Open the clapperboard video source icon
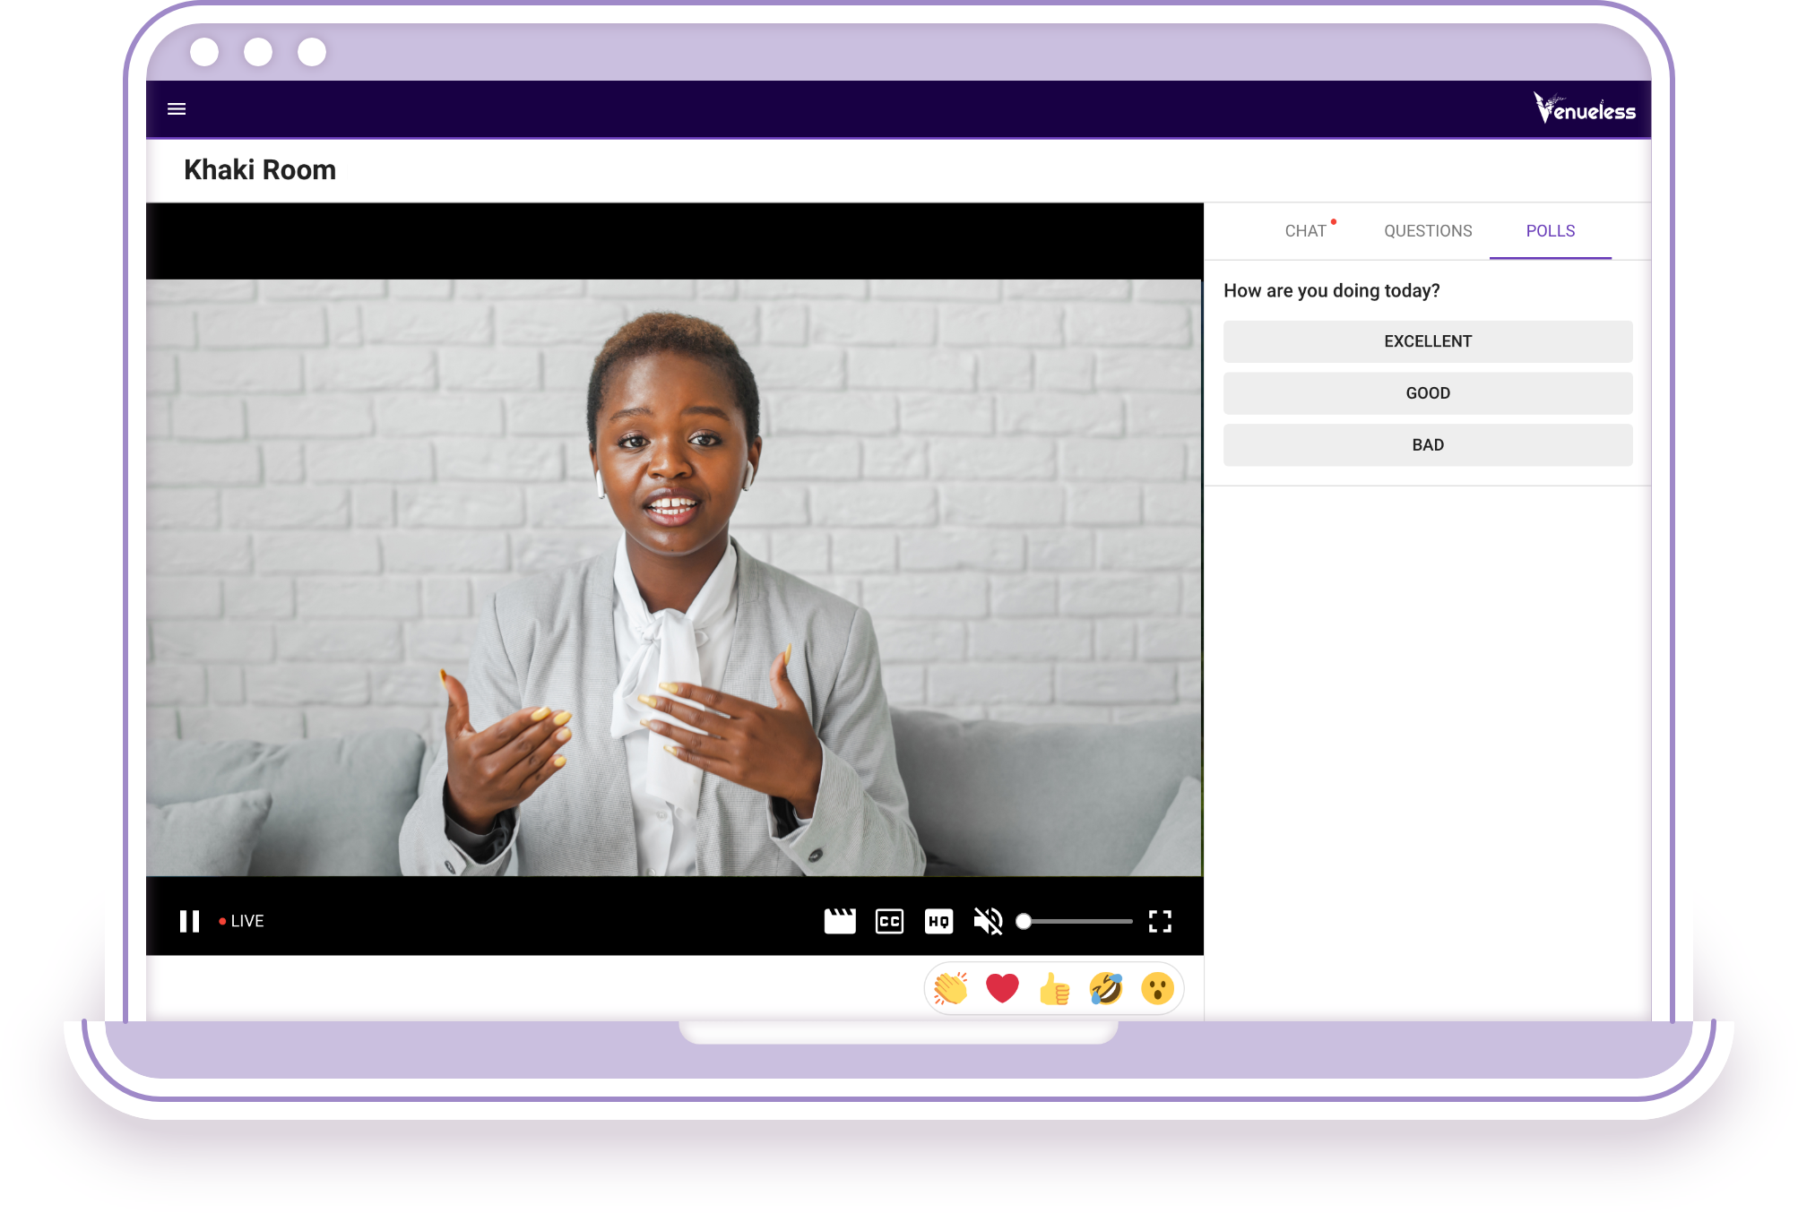This screenshot has height=1213, width=1798. pos(840,921)
